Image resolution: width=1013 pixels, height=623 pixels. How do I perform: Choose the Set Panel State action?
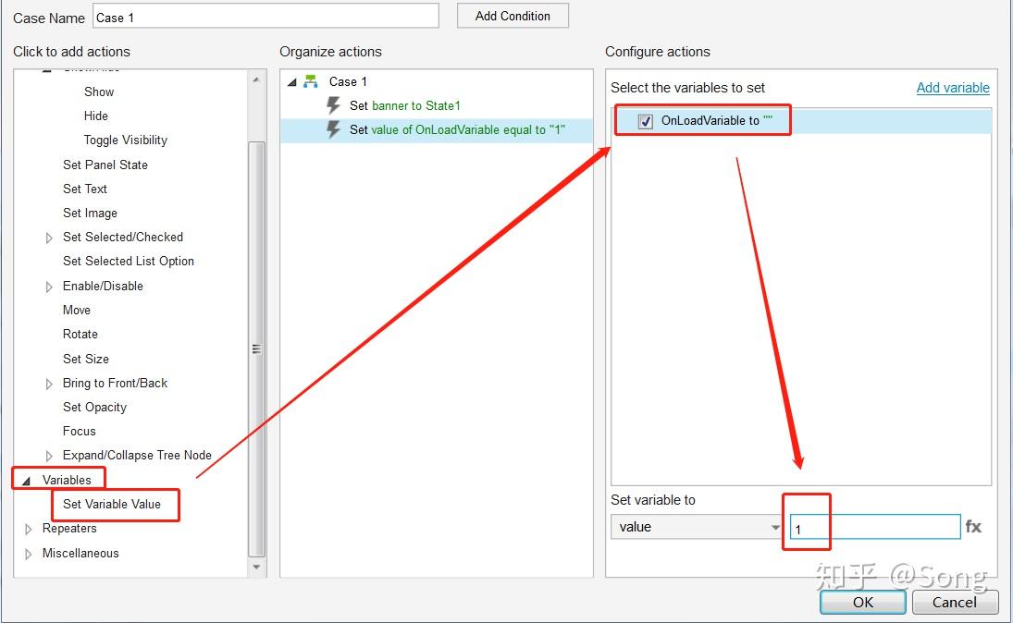105,165
